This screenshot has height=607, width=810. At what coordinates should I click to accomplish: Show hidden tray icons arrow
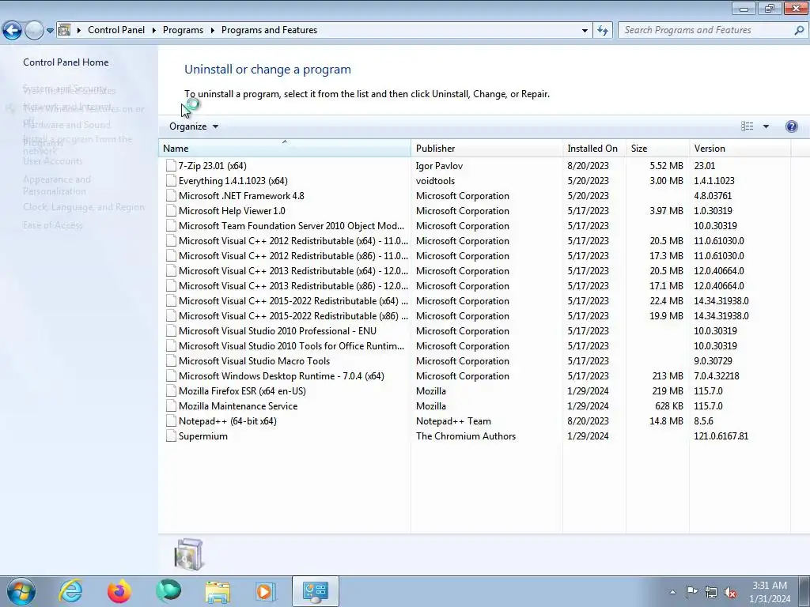click(672, 592)
